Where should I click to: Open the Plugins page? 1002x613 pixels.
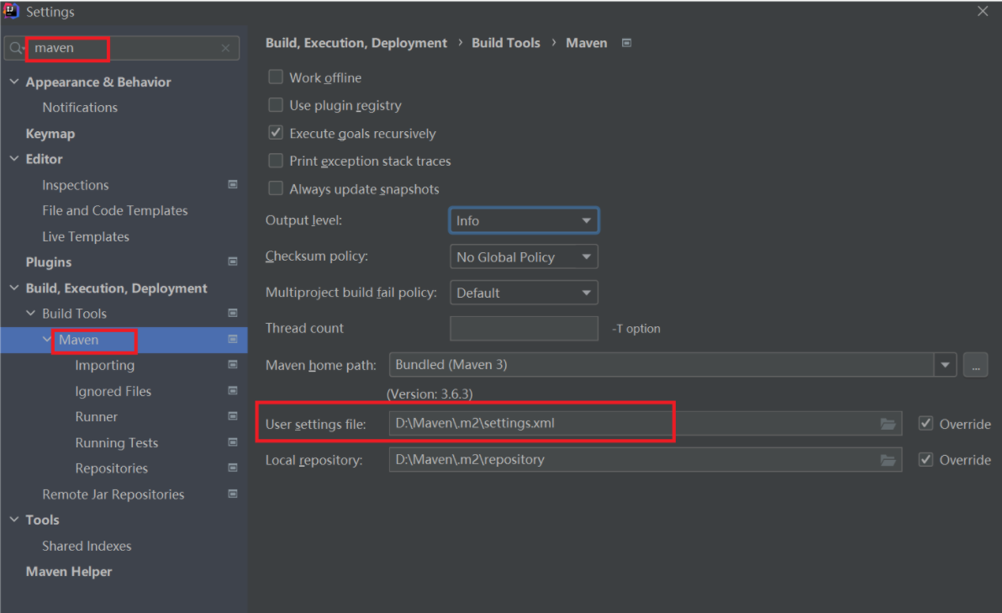[x=49, y=262]
